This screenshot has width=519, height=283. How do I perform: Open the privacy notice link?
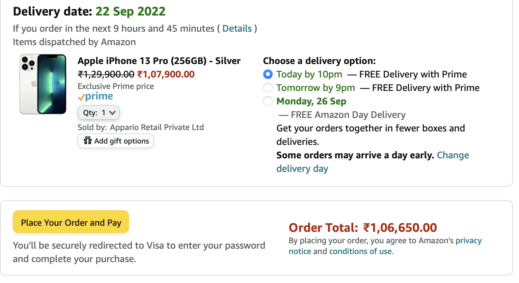tap(468, 241)
